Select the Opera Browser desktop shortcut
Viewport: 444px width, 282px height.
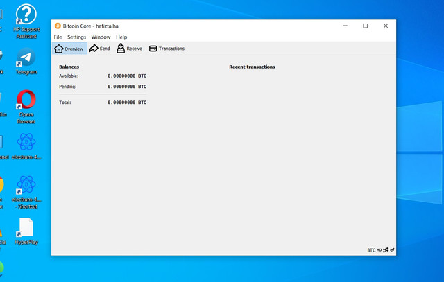(26, 107)
